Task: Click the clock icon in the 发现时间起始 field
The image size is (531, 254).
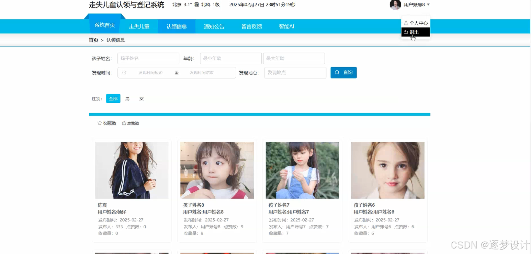Action: pos(124,73)
